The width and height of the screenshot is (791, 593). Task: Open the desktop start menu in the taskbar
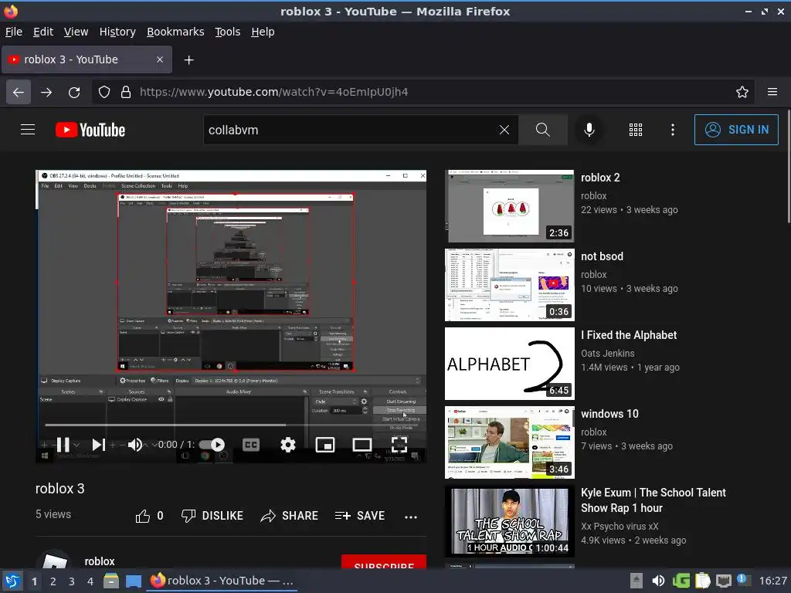[12, 581]
